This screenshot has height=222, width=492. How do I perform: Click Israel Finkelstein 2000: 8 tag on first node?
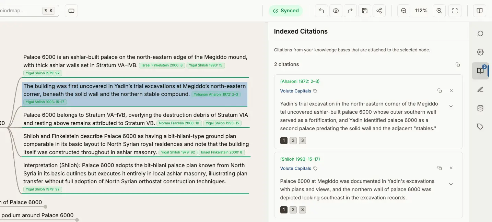pos(162,65)
